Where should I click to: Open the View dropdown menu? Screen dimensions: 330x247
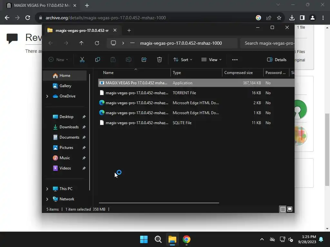211,59
